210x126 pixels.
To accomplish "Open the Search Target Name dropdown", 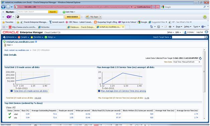I will (162, 37).
